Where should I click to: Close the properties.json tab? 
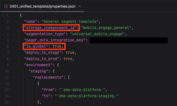point(80,6)
